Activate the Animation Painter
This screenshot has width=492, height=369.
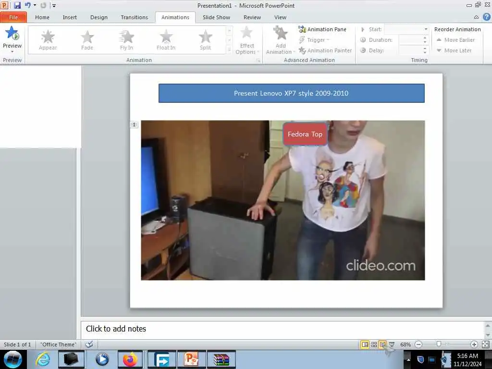(325, 50)
